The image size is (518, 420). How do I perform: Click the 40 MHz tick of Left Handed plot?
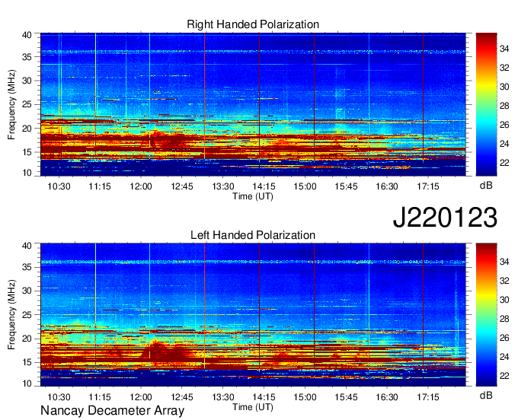pyautogui.click(x=27, y=245)
